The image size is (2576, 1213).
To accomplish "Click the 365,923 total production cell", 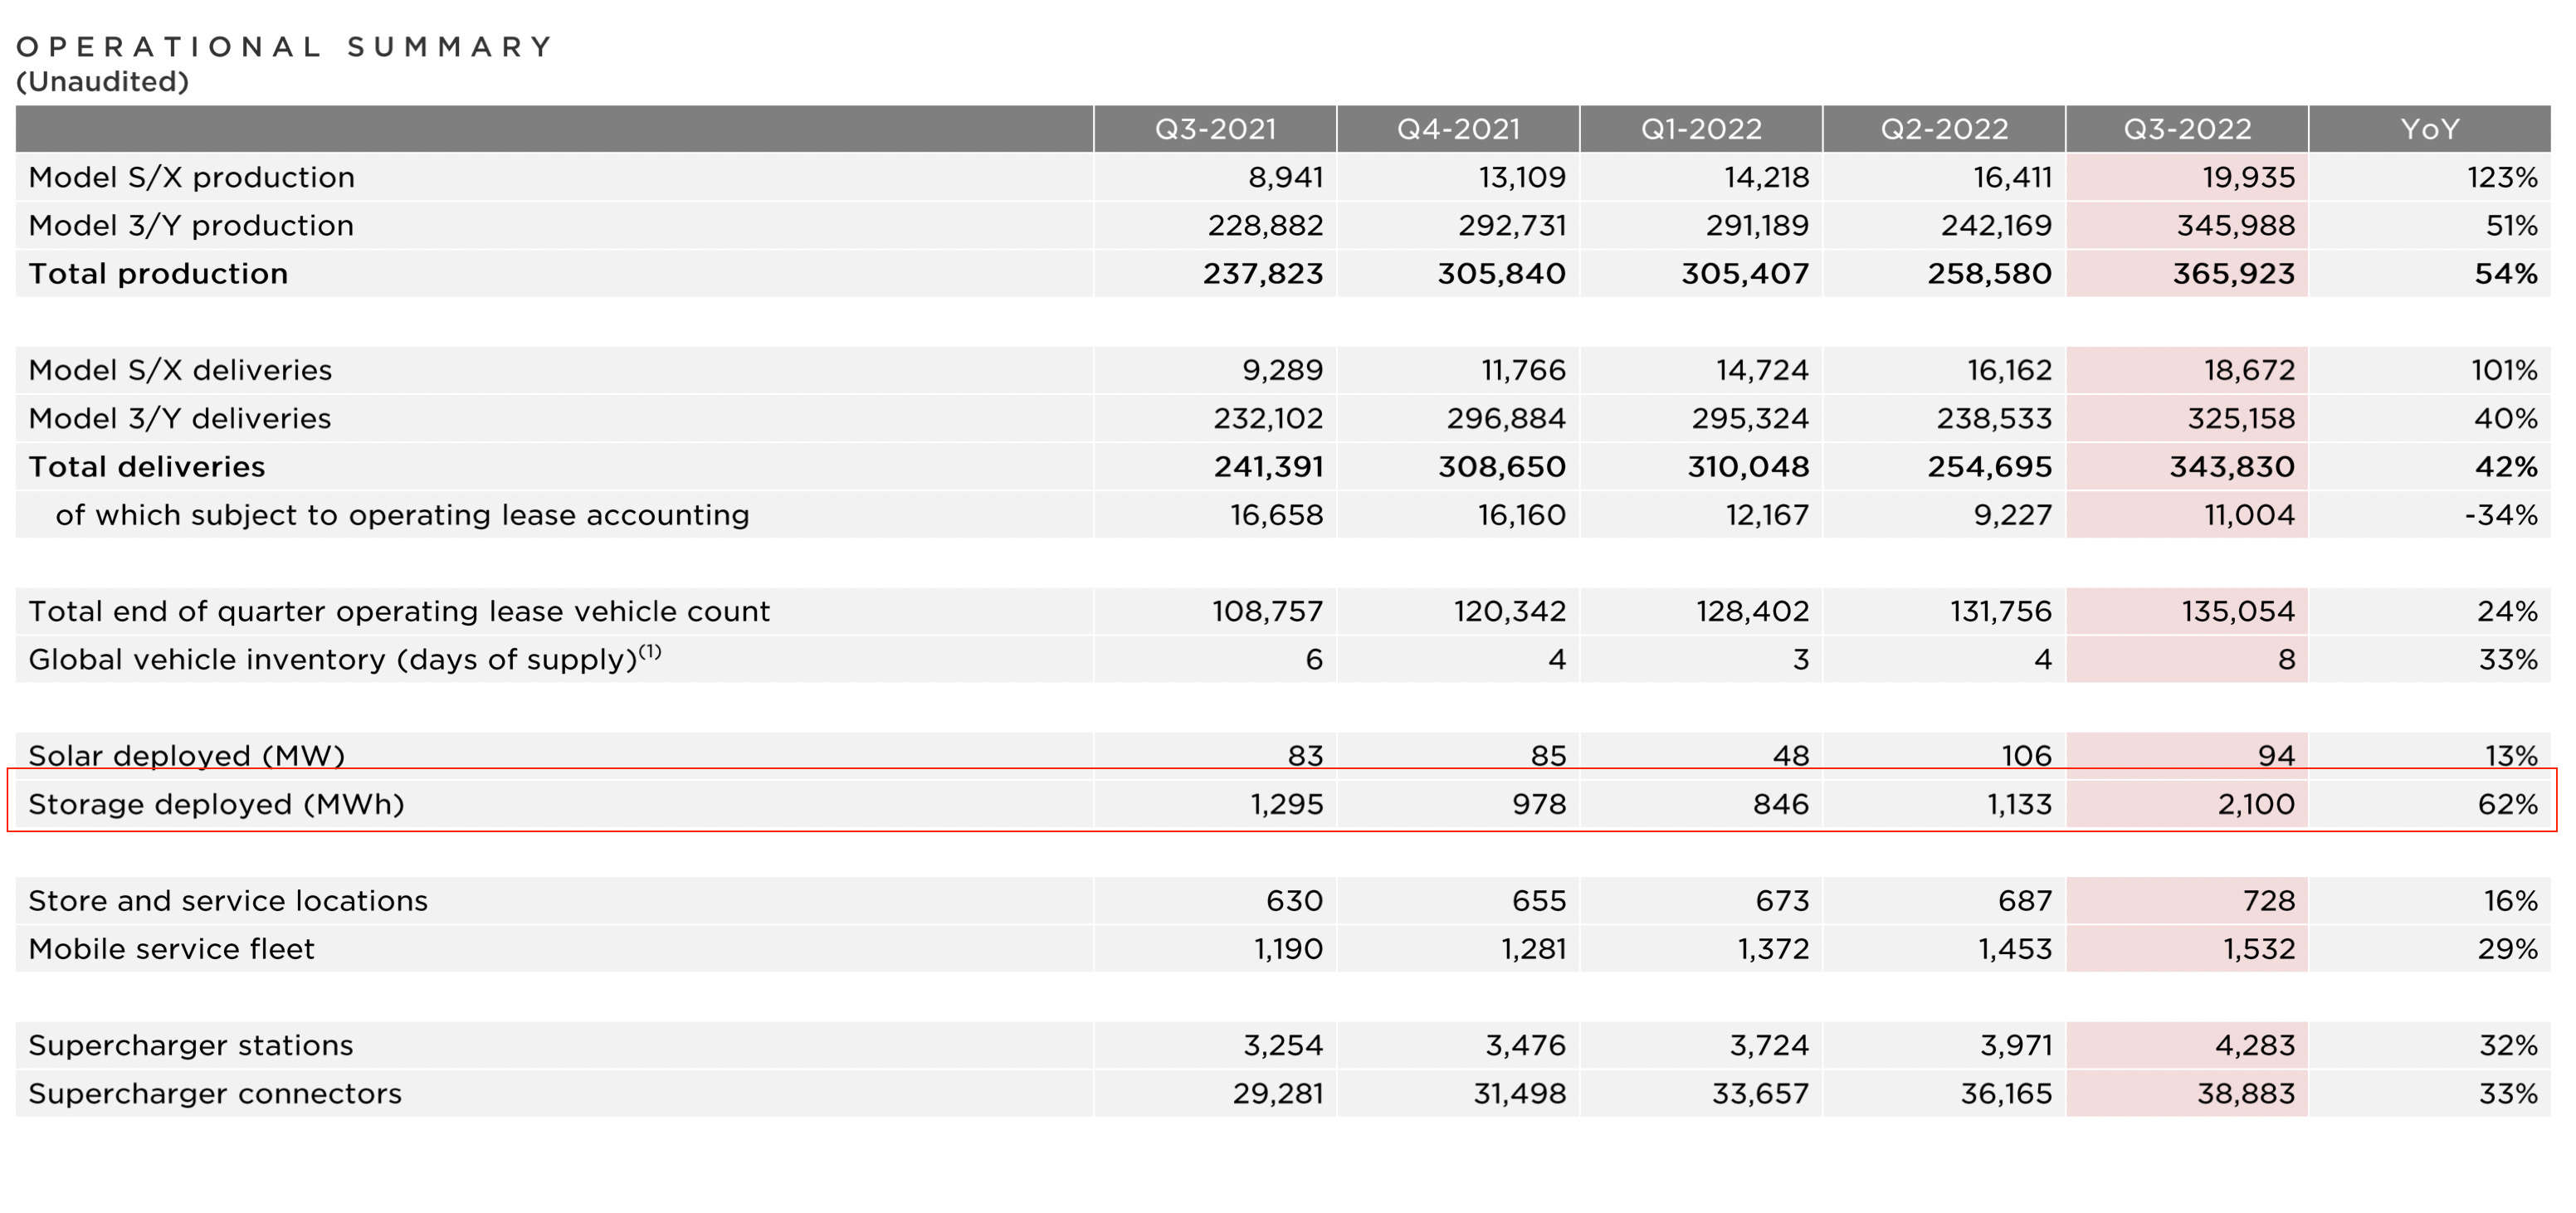I will [x=2233, y=274].
